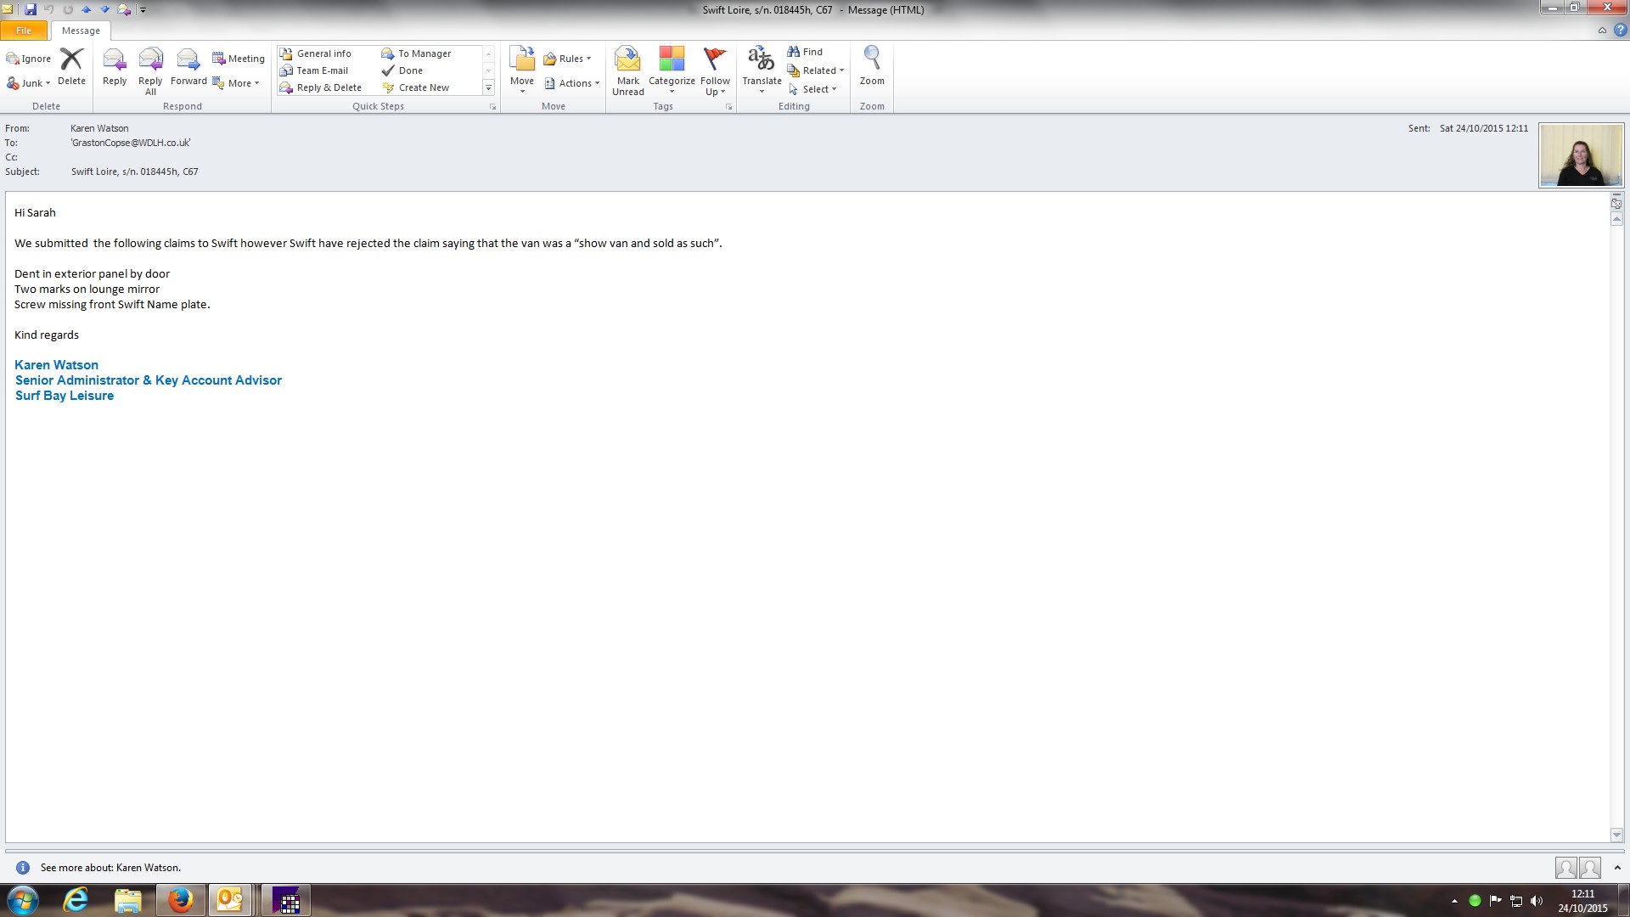Delete the open message
1630x917 pixels.
click(x=71, y=66)
